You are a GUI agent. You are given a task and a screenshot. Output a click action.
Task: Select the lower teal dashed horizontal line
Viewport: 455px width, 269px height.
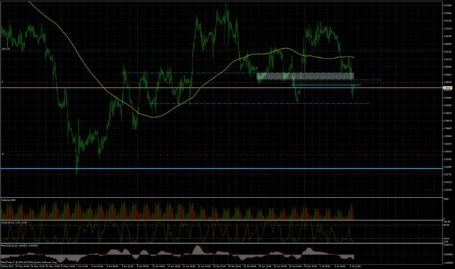coord(260,103)
